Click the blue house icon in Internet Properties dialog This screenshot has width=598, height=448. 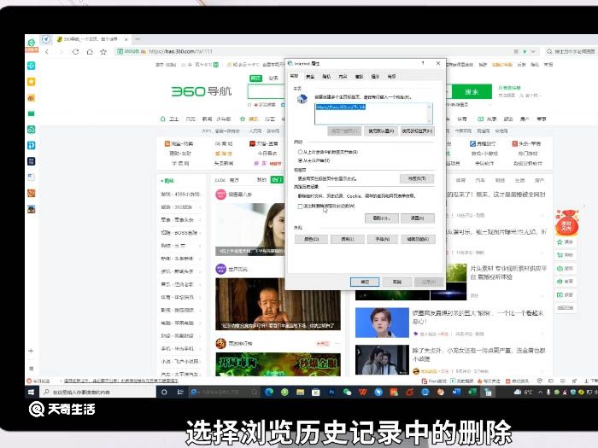302,100
